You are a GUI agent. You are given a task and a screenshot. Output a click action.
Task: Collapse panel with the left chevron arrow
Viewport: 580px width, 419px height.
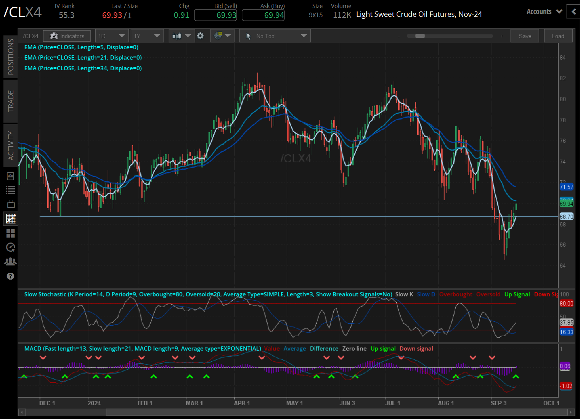click(x=574, y=11)
